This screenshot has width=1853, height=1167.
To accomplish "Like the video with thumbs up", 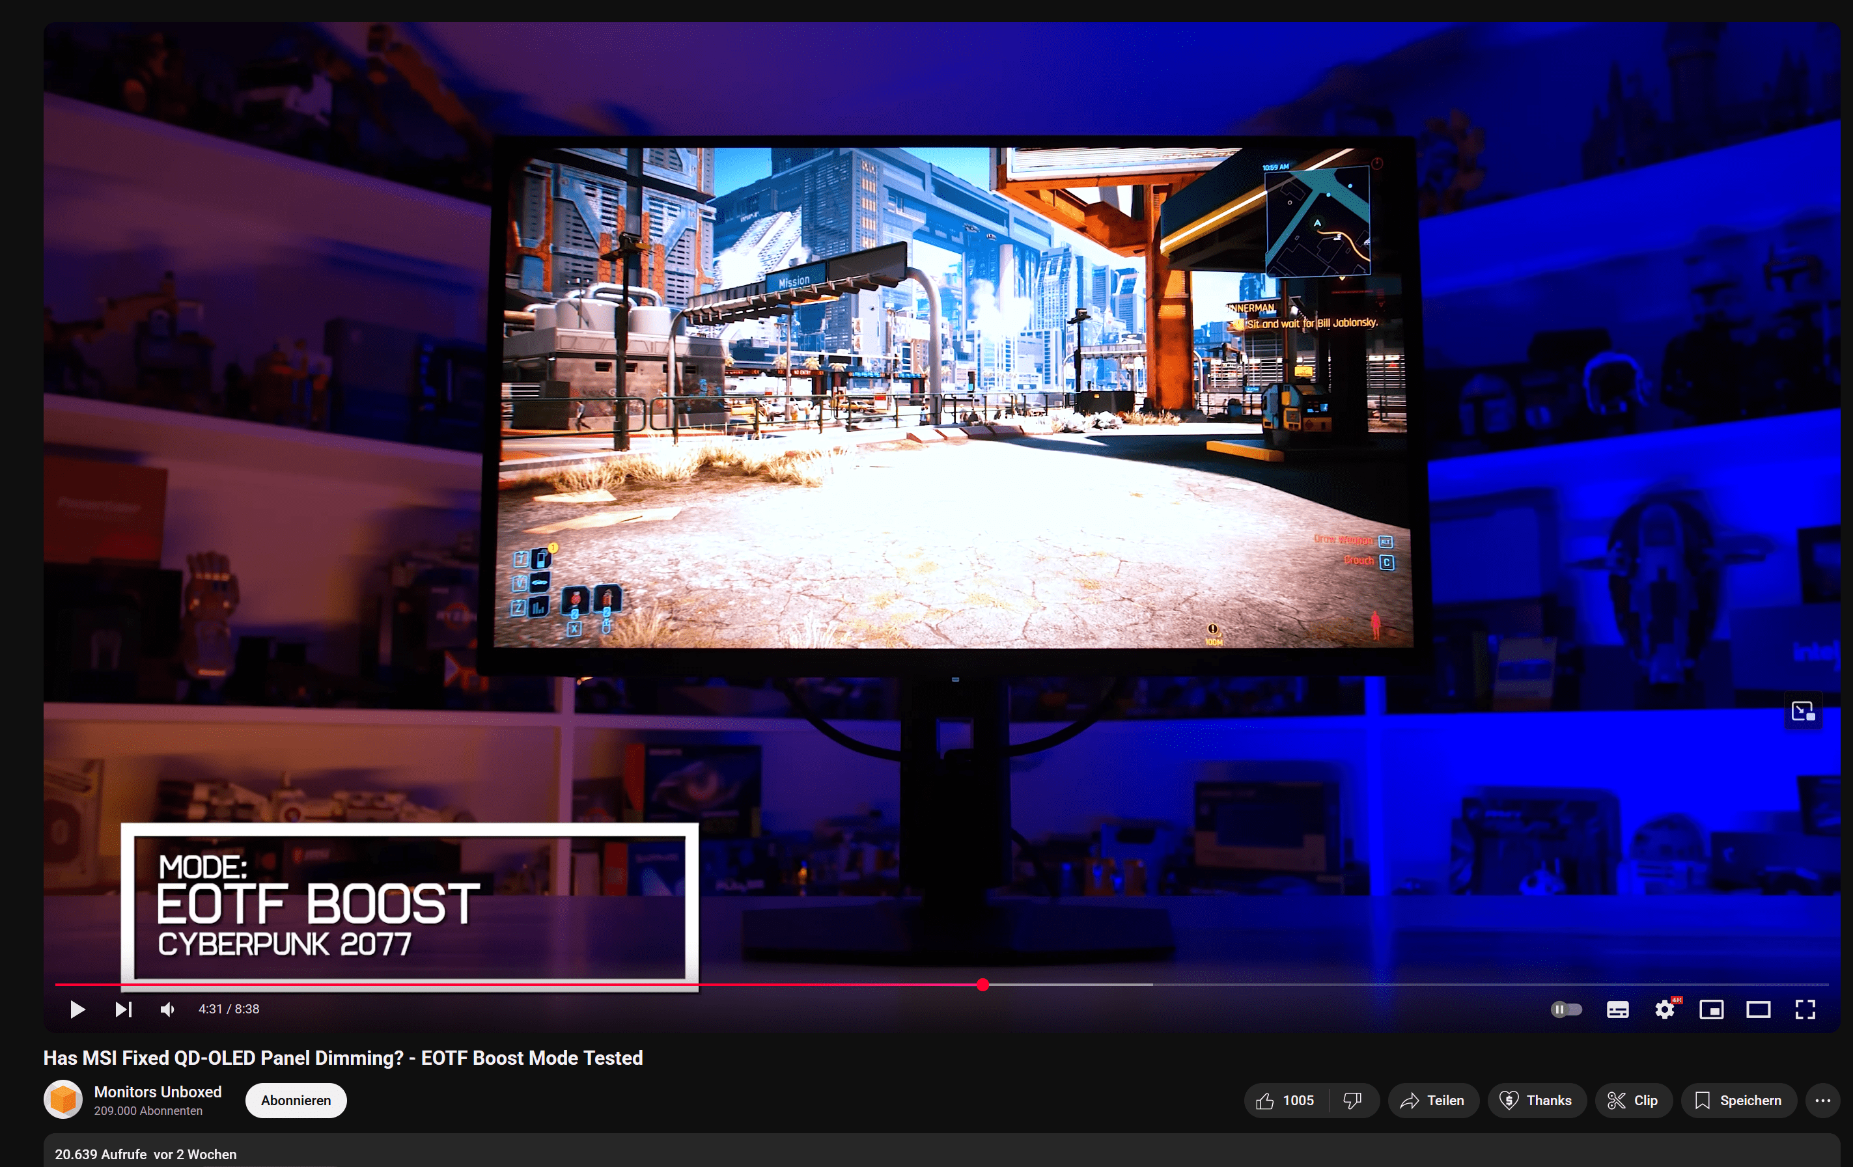I will point(1285,1100).
